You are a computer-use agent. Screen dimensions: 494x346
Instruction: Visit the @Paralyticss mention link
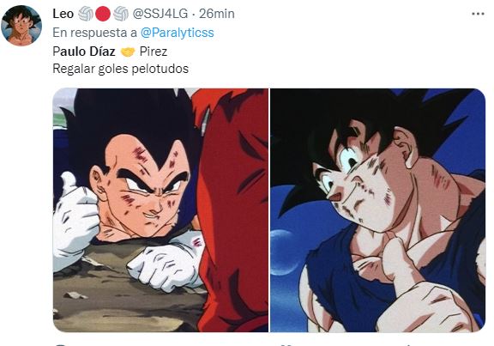click(x=177, y=33)
